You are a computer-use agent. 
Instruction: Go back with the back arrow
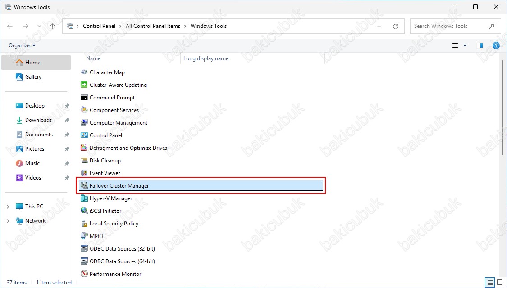tap(10, 26)
